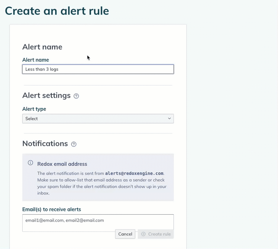Screen dimensions: 278x249
Task: Click the "Redox email address" notice title
Action: point(62,164)
